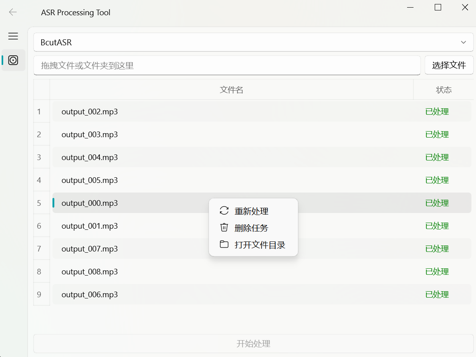The height and width of the screenshot is (357, 476).
Task: Click the back arrow at top left
Action: [x=13, y=12]
